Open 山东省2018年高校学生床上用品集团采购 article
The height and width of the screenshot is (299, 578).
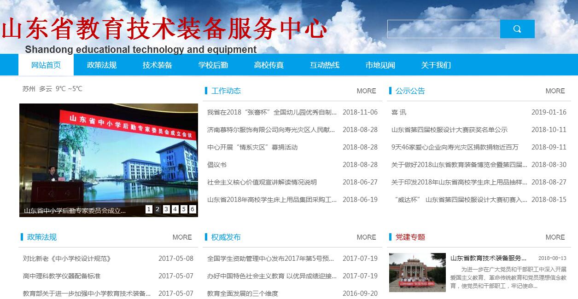pos(272,200)
